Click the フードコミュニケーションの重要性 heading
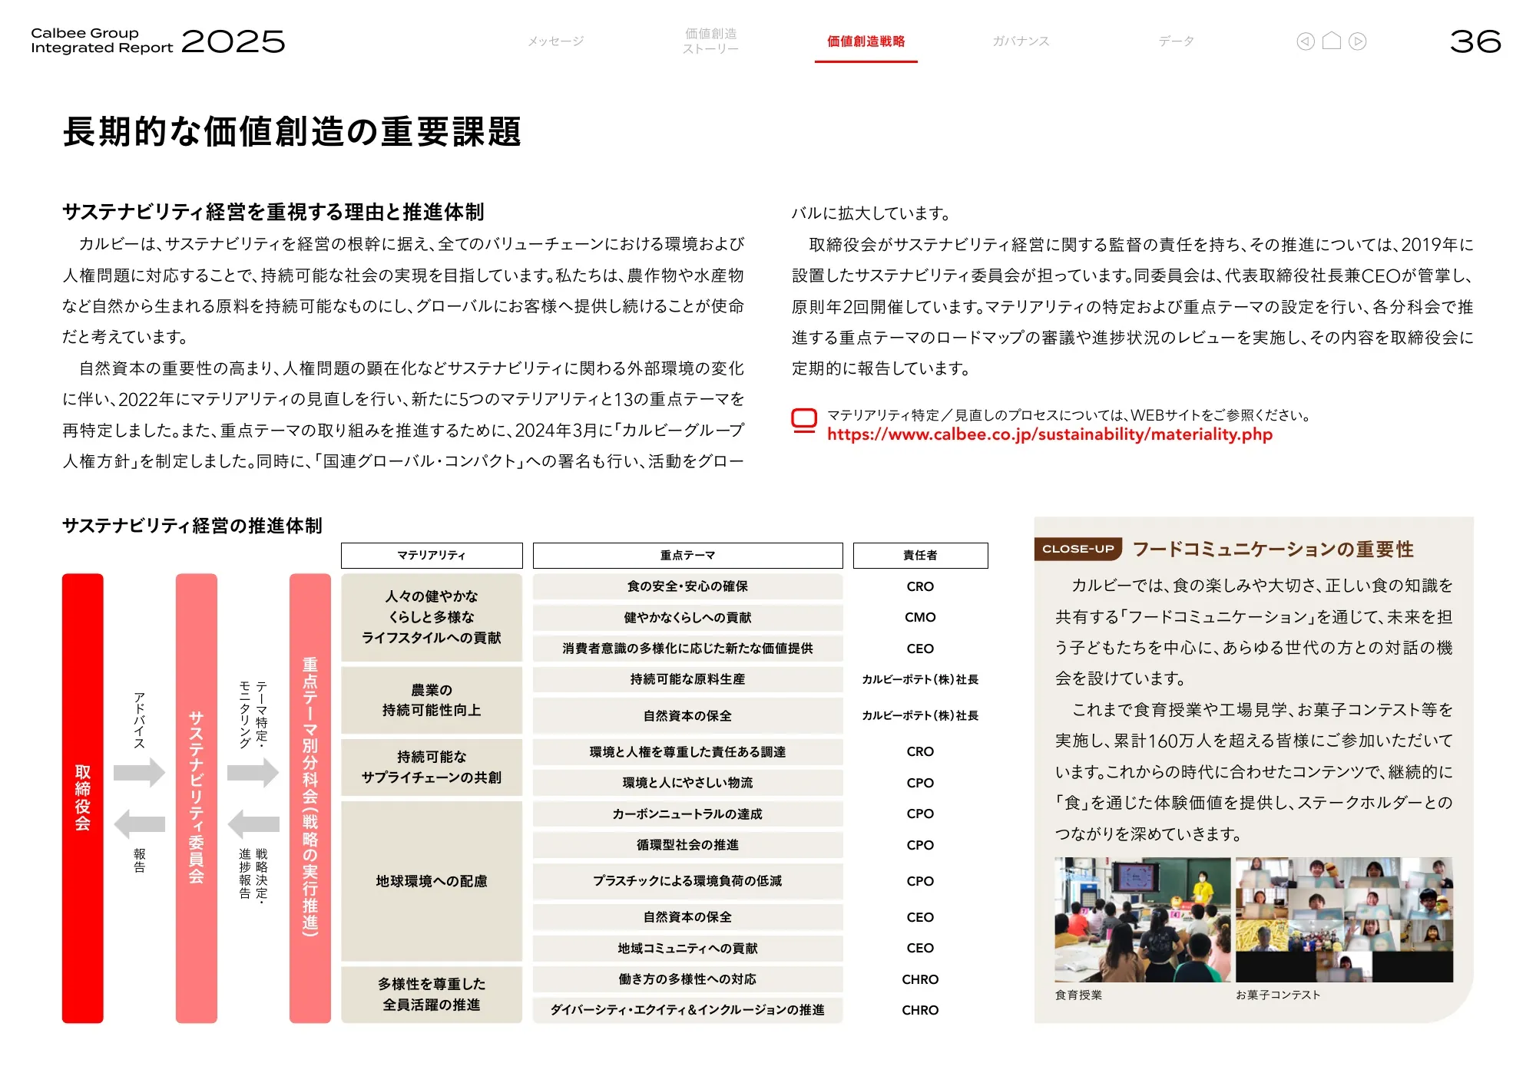1536x1086 pixels. coord(1273,550)
